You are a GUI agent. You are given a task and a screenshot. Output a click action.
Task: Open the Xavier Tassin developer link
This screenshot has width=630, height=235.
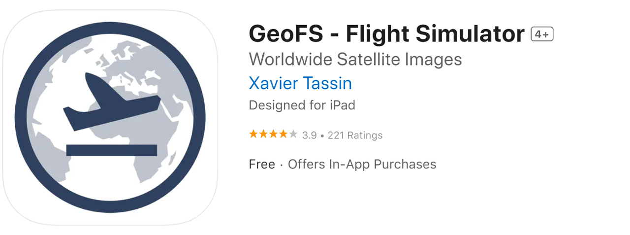pyautogui.click(x=300, y=83)
